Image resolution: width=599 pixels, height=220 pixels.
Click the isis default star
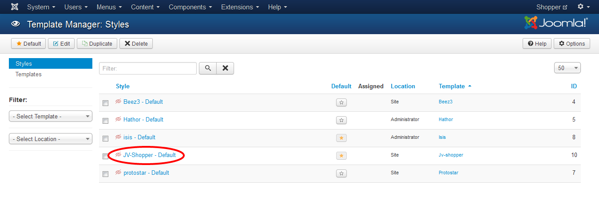pyautogui.click(x=341, y=138)
